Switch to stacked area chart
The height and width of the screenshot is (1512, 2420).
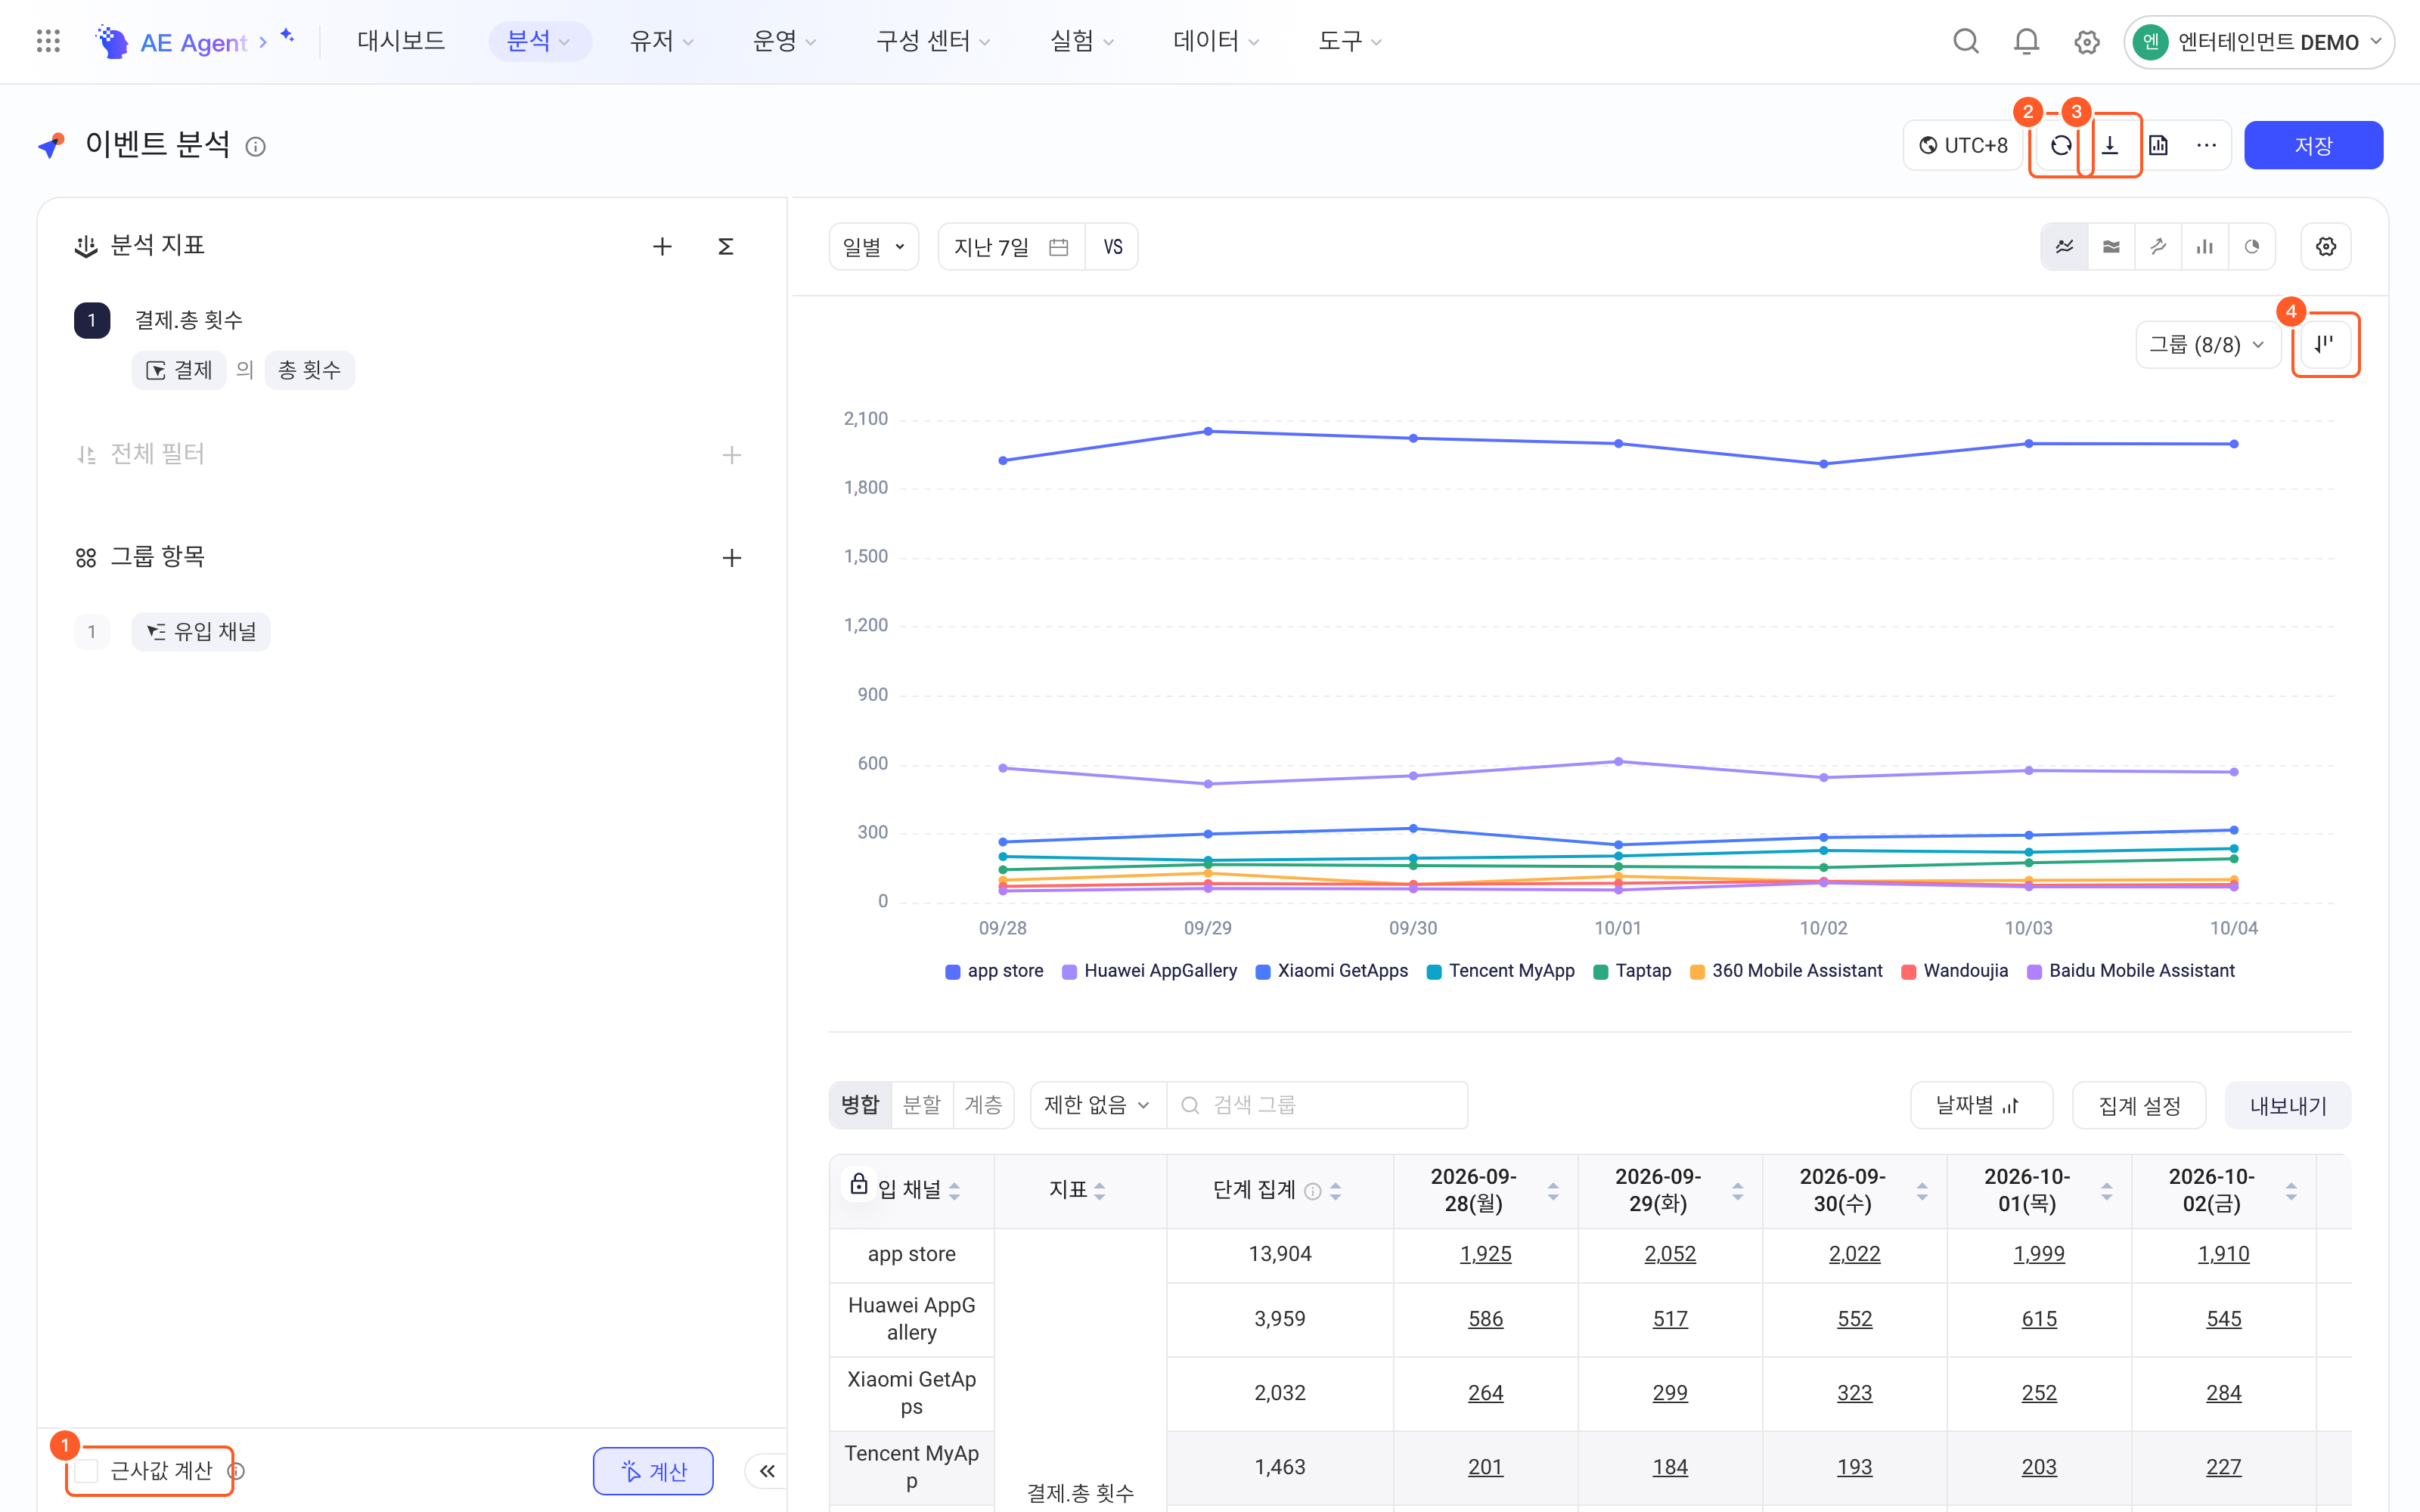(x=2111, y=247)
